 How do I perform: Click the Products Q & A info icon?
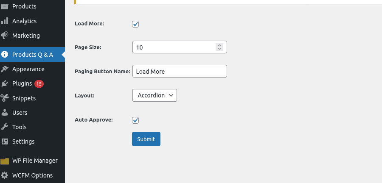click(x=5, y=55)
